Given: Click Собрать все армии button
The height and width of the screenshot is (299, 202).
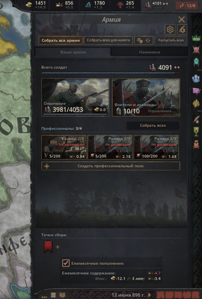Looking at the screenshot, I should [x=61, y=41].
